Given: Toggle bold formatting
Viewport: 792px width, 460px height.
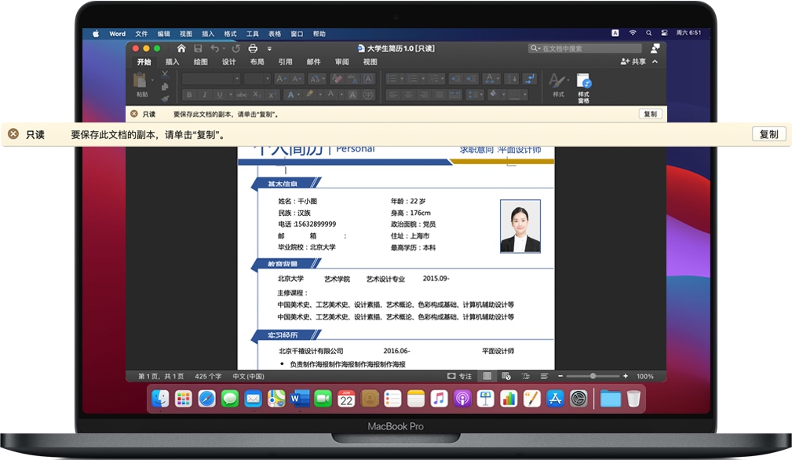Looking at the screenshot, I should point(188,93).
